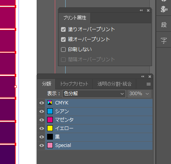Open the 表示 色分解 dropdown

coord(94,94)
